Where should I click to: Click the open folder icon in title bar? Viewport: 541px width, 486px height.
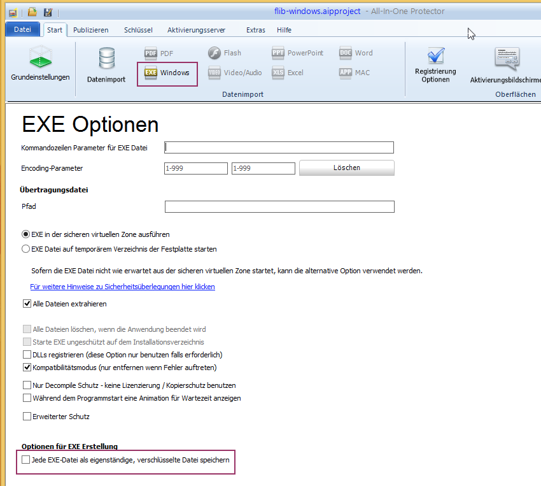(x=32, y=12)
